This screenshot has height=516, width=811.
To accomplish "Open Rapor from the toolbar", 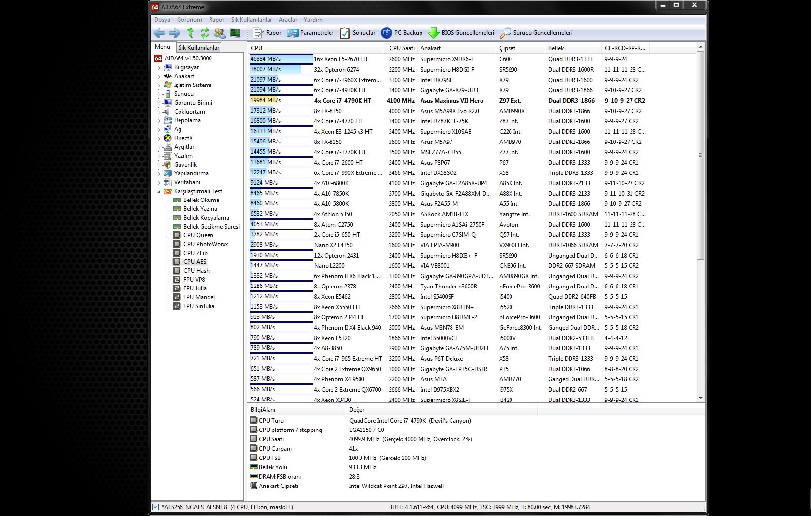I will (267, 33).
